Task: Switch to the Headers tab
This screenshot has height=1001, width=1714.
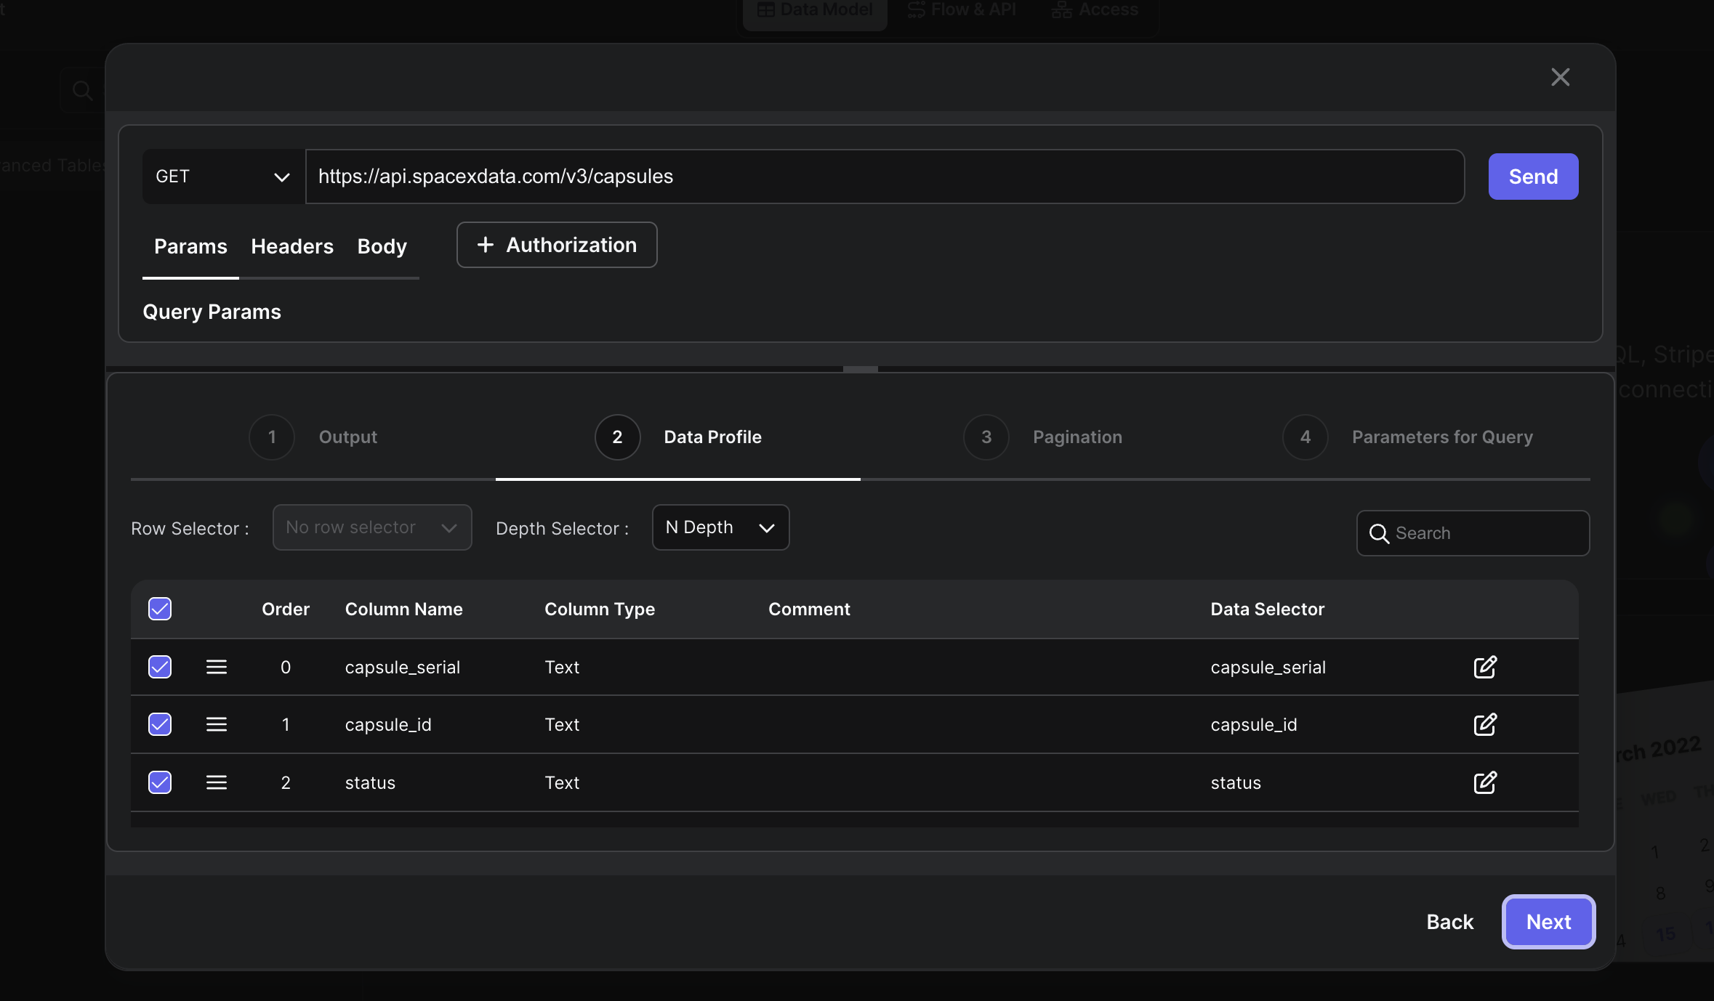Action: pos(292,246)
